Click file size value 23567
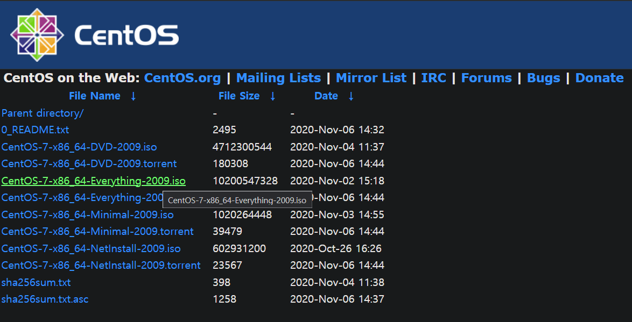The image size is (632, 322). (227, 266)
